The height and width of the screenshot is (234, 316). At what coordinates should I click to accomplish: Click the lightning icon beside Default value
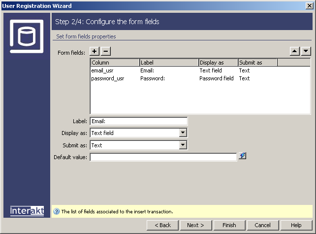click(242, 156)
